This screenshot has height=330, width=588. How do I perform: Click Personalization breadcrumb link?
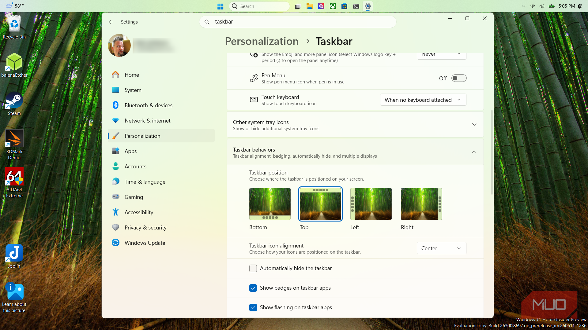coord(262,41)
